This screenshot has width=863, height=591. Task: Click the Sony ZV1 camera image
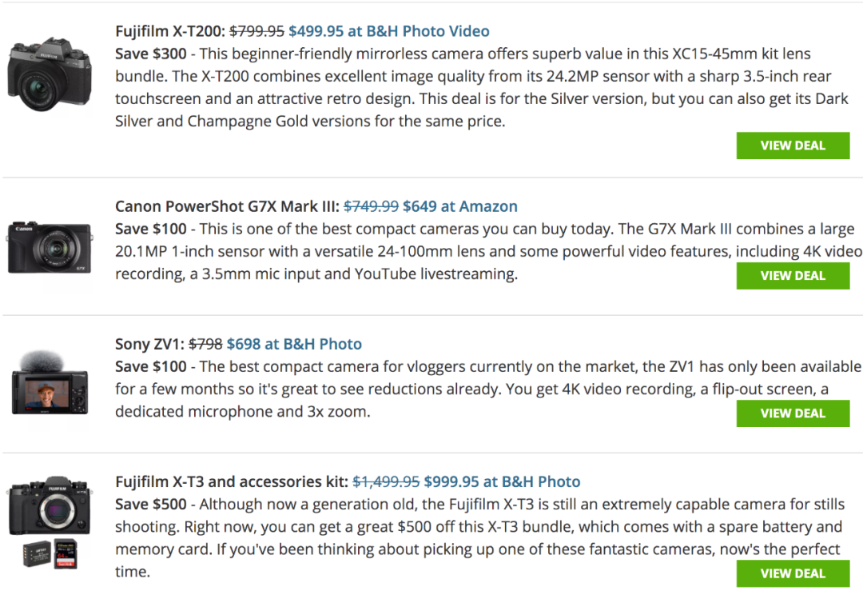[x=50, y=383]
